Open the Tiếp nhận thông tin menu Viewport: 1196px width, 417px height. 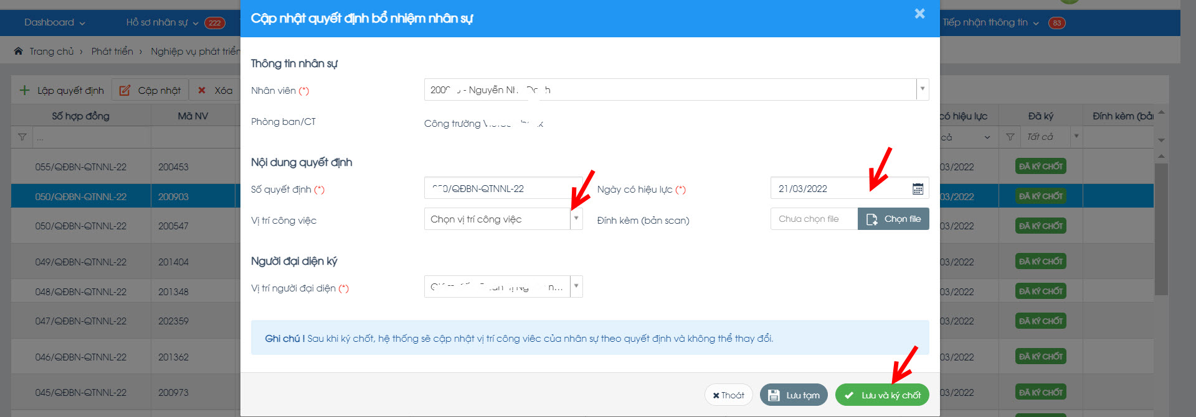(990, 22)
